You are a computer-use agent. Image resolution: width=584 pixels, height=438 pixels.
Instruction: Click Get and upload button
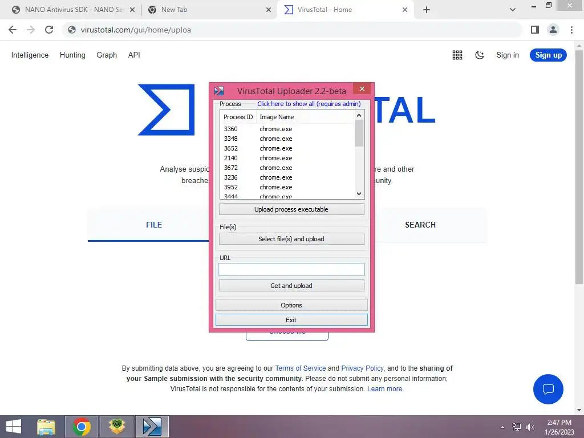[x=291, y=286]
